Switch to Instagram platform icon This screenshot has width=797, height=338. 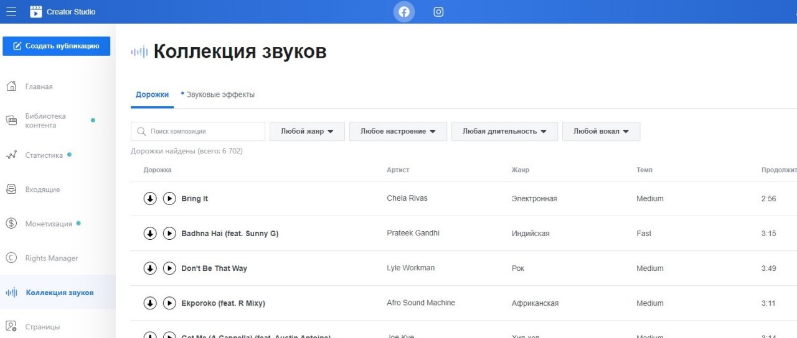438,12
